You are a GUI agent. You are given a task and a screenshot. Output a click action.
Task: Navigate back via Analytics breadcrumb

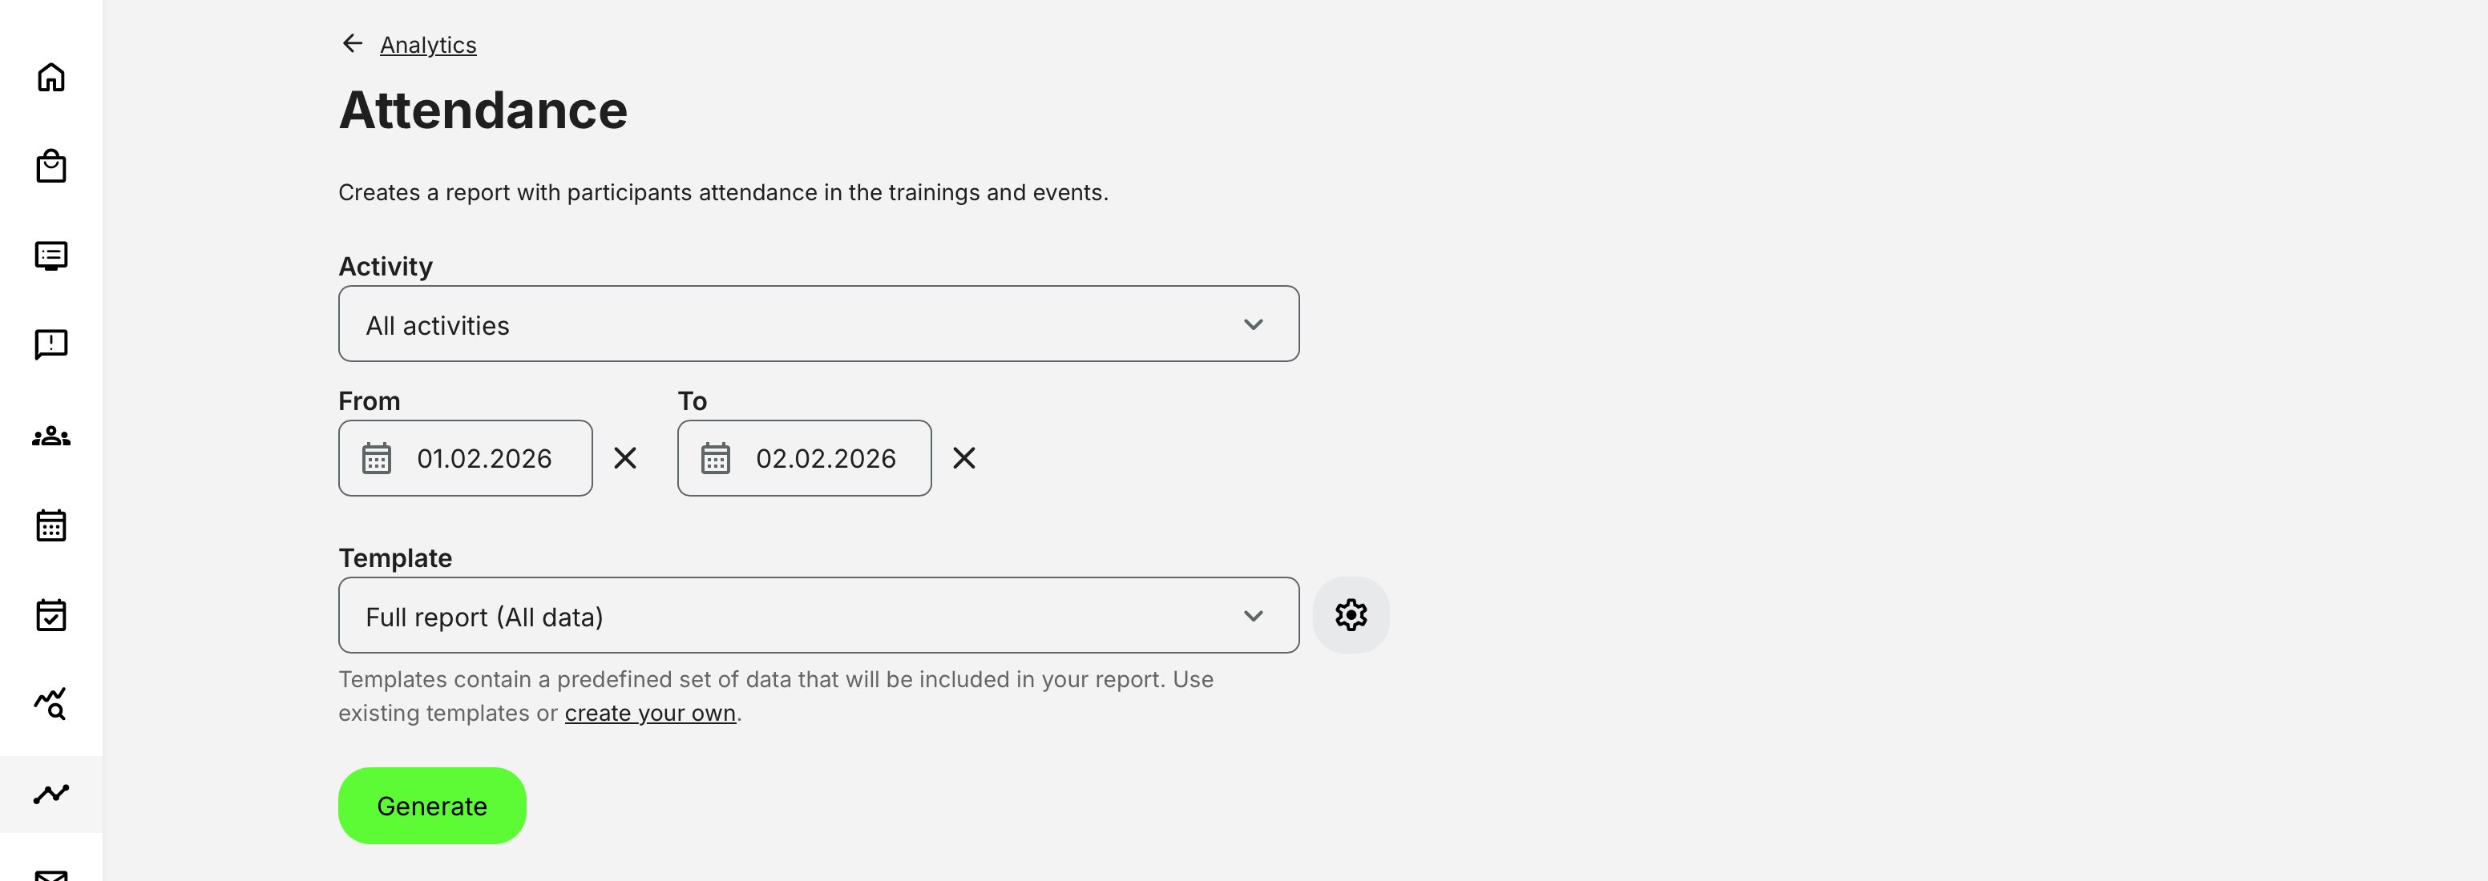pos(428,44)
